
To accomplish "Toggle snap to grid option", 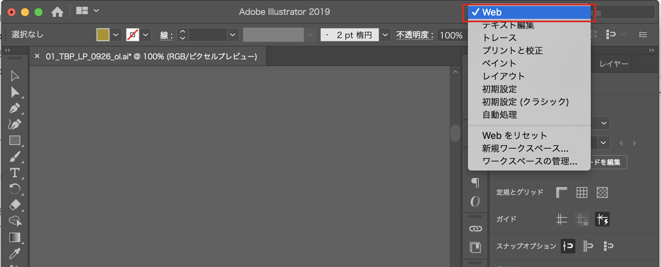I will point(588,246).
